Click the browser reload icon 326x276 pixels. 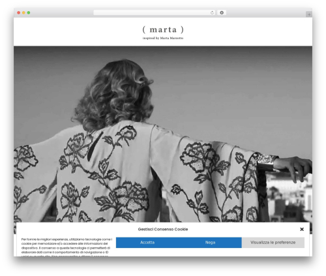[212, 13]
